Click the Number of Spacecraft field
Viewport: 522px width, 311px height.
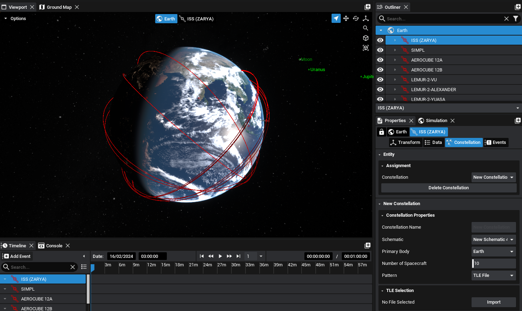494,264
